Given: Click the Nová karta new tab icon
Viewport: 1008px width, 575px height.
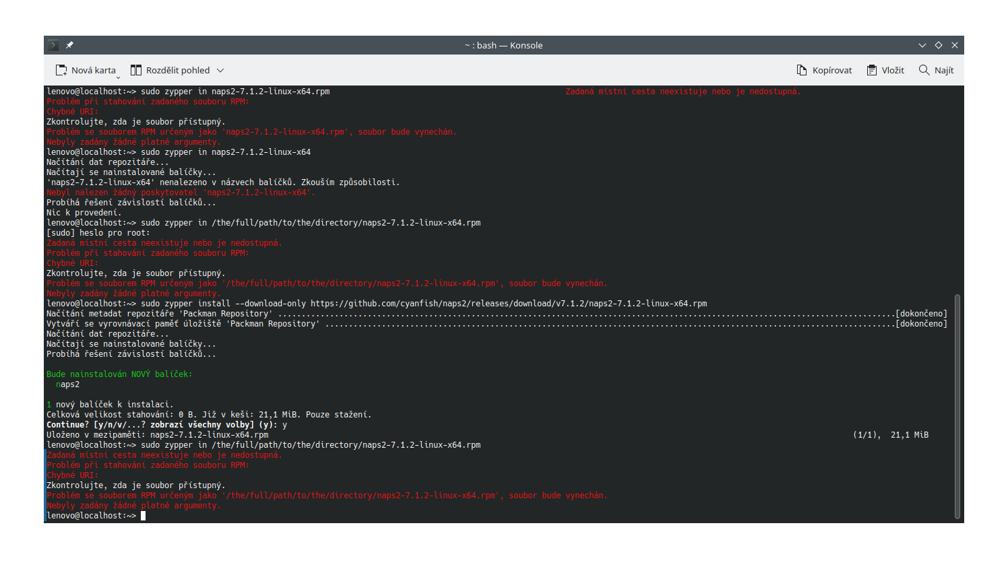Looking at the screenshot, I should click(x=61, y=70).
